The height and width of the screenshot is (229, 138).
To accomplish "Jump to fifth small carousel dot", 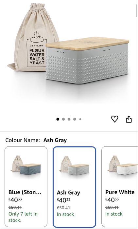I will pos(80,119).
